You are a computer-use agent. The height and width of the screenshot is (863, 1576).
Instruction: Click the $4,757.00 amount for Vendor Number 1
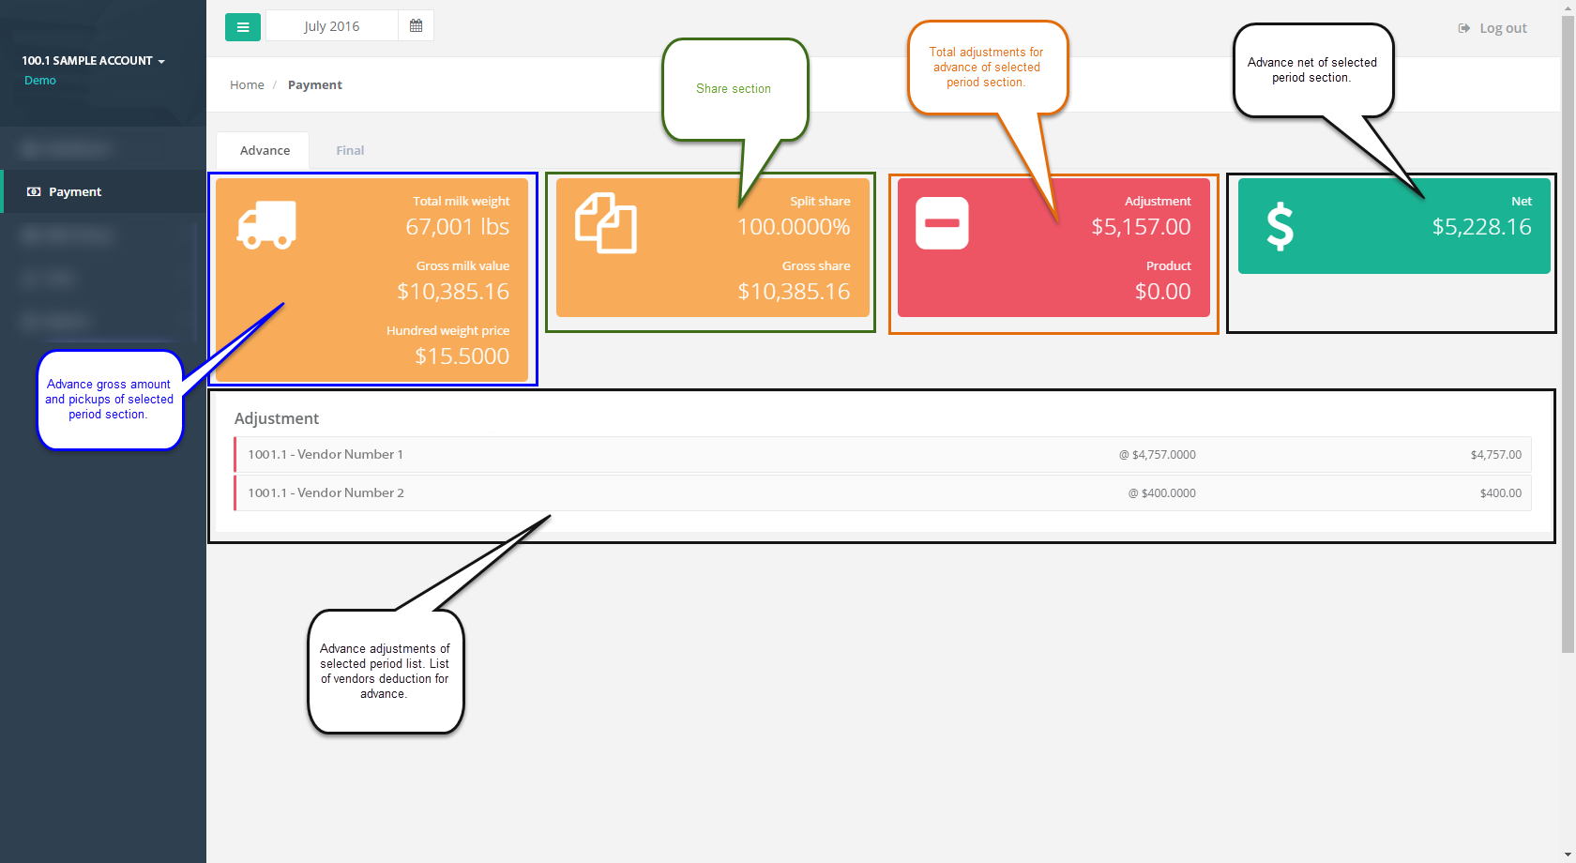(1496, 455)
